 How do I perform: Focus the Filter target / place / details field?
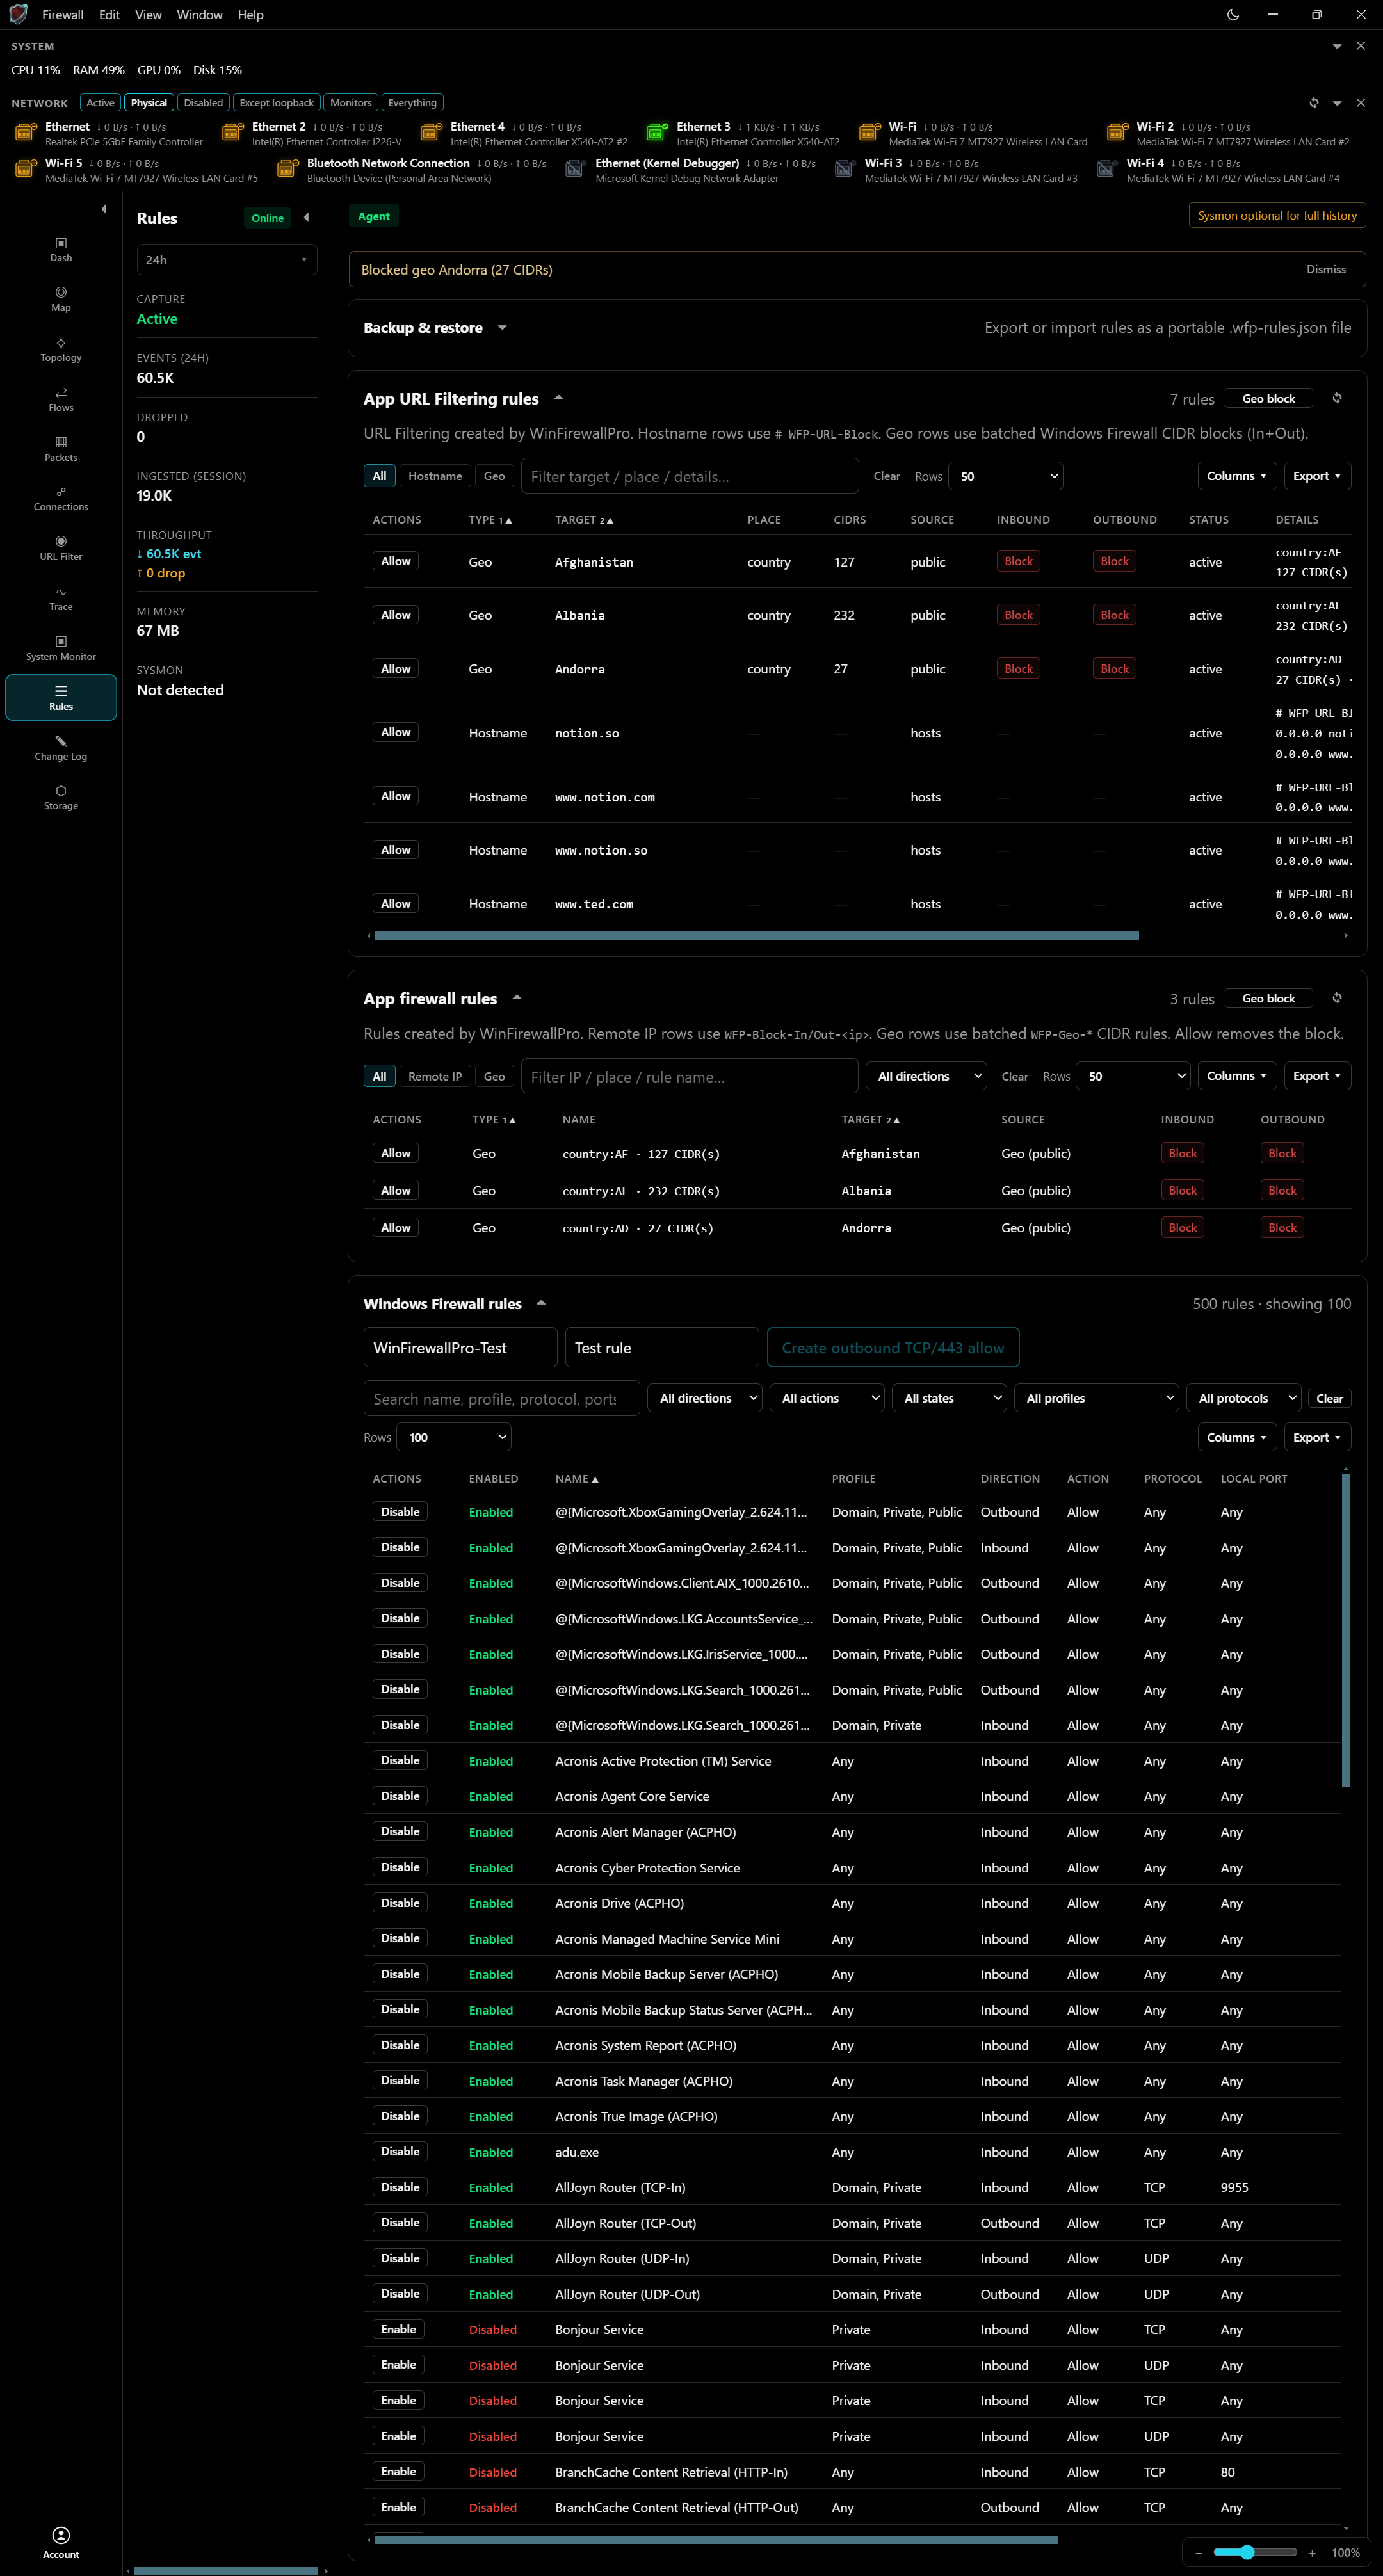[689, 476]
